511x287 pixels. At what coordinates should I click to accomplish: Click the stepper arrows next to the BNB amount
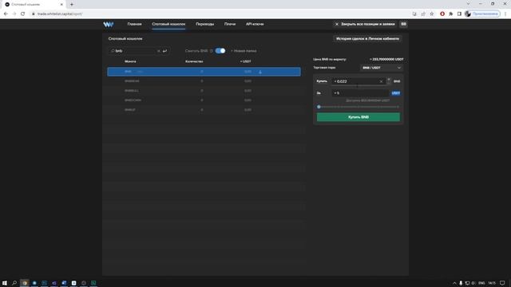pyautogui.click(x=389, y=81)
